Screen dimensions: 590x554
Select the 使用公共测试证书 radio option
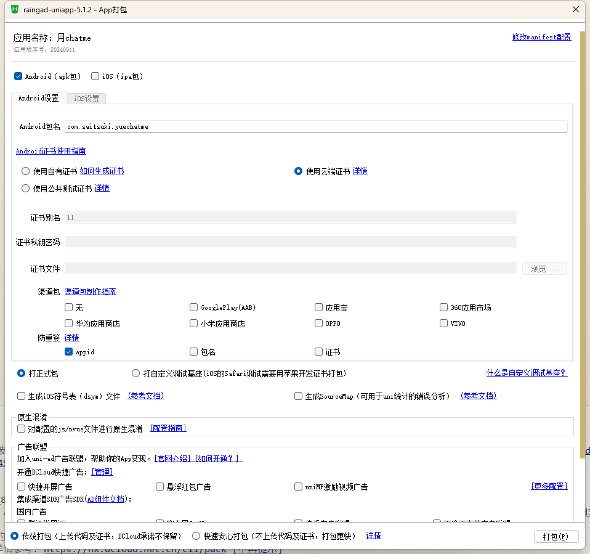[x=26, y=189]
